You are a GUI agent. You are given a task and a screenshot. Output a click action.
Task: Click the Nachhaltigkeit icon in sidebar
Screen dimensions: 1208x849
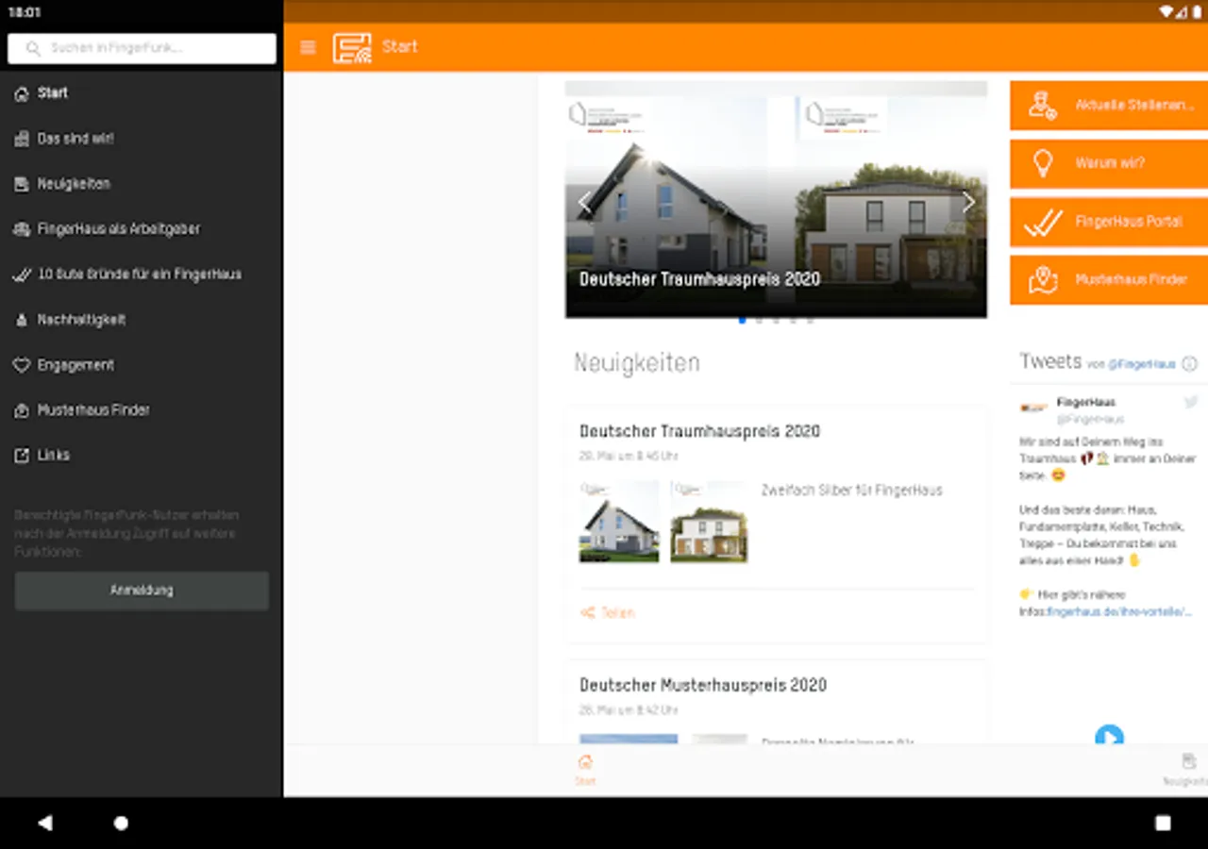22,320
